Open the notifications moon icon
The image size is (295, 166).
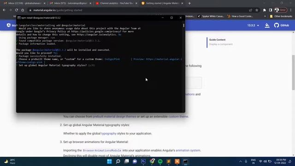[290, 161]
